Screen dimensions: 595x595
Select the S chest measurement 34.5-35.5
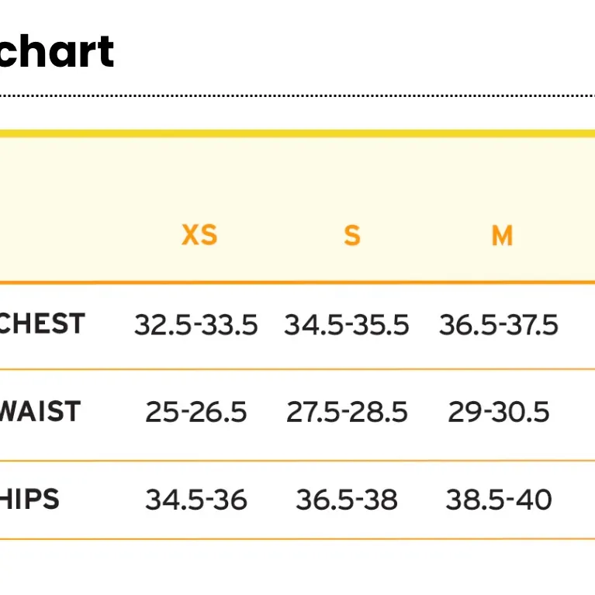pyautogui.click(x=346, y=324)
